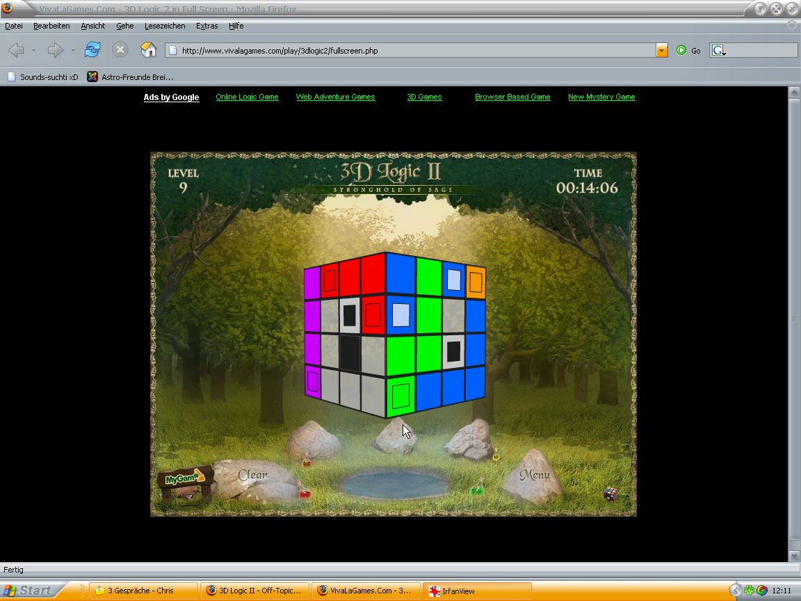801x601 pixels.
Task: Open the Extras menu
Action: coord(207,26)
